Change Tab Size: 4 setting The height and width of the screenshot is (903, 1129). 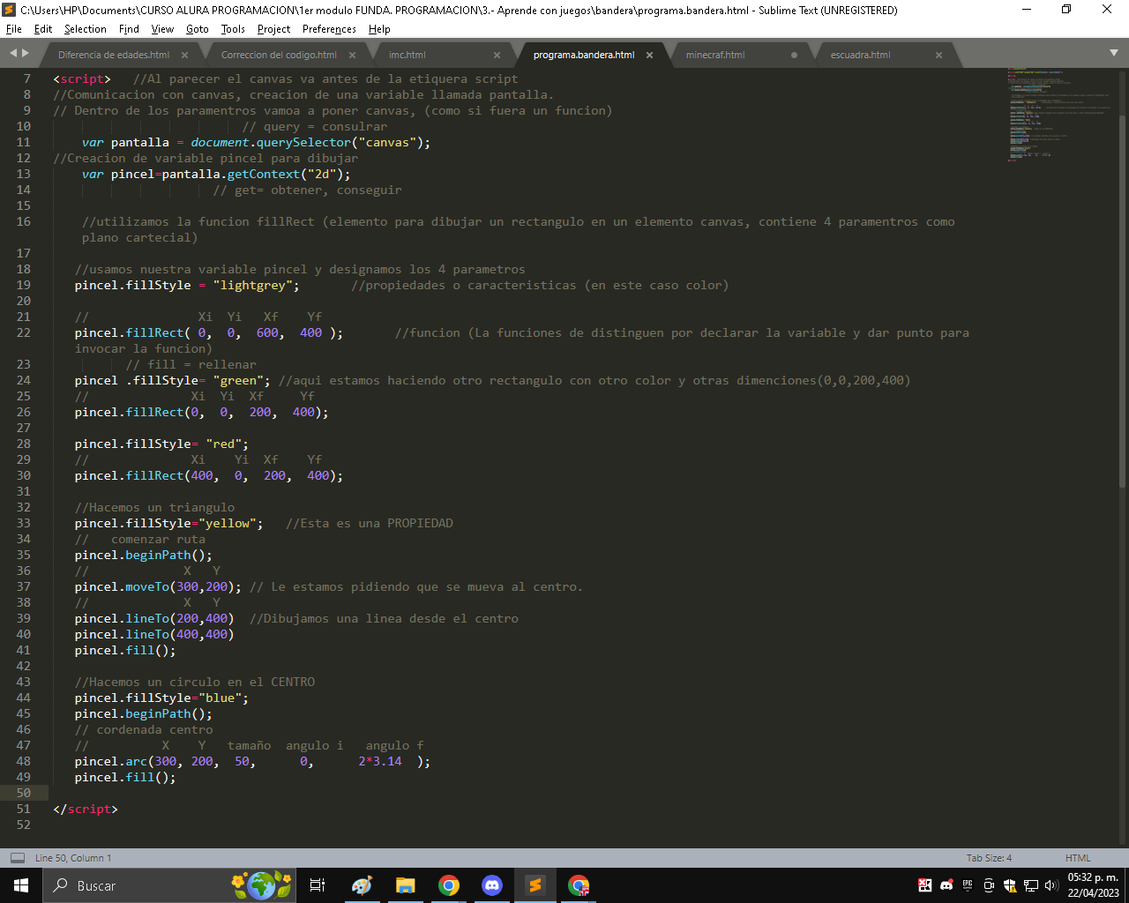(989, 858)
